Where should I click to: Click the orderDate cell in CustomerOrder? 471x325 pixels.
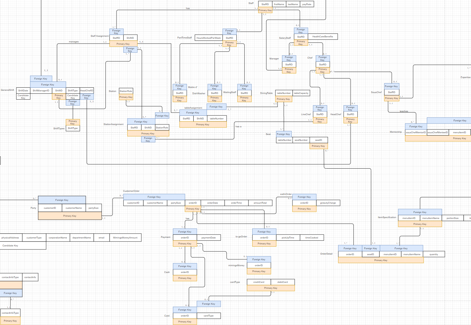[x=213, y=203]
